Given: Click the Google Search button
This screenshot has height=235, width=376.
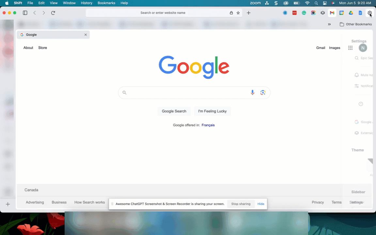Looking at the screenshot, I should 174,111.
